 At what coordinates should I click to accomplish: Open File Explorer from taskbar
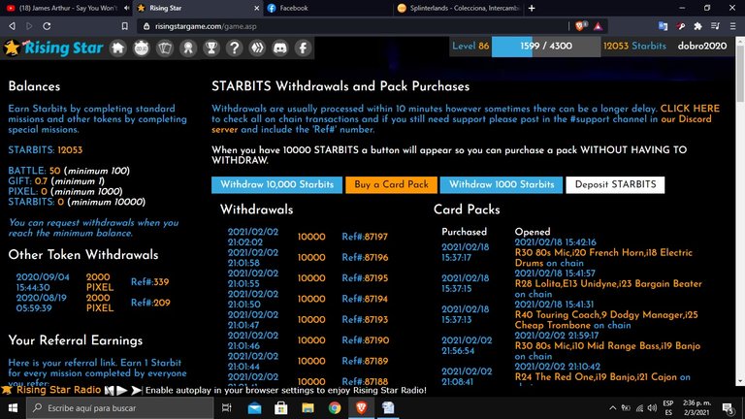(x=308, y=408)
